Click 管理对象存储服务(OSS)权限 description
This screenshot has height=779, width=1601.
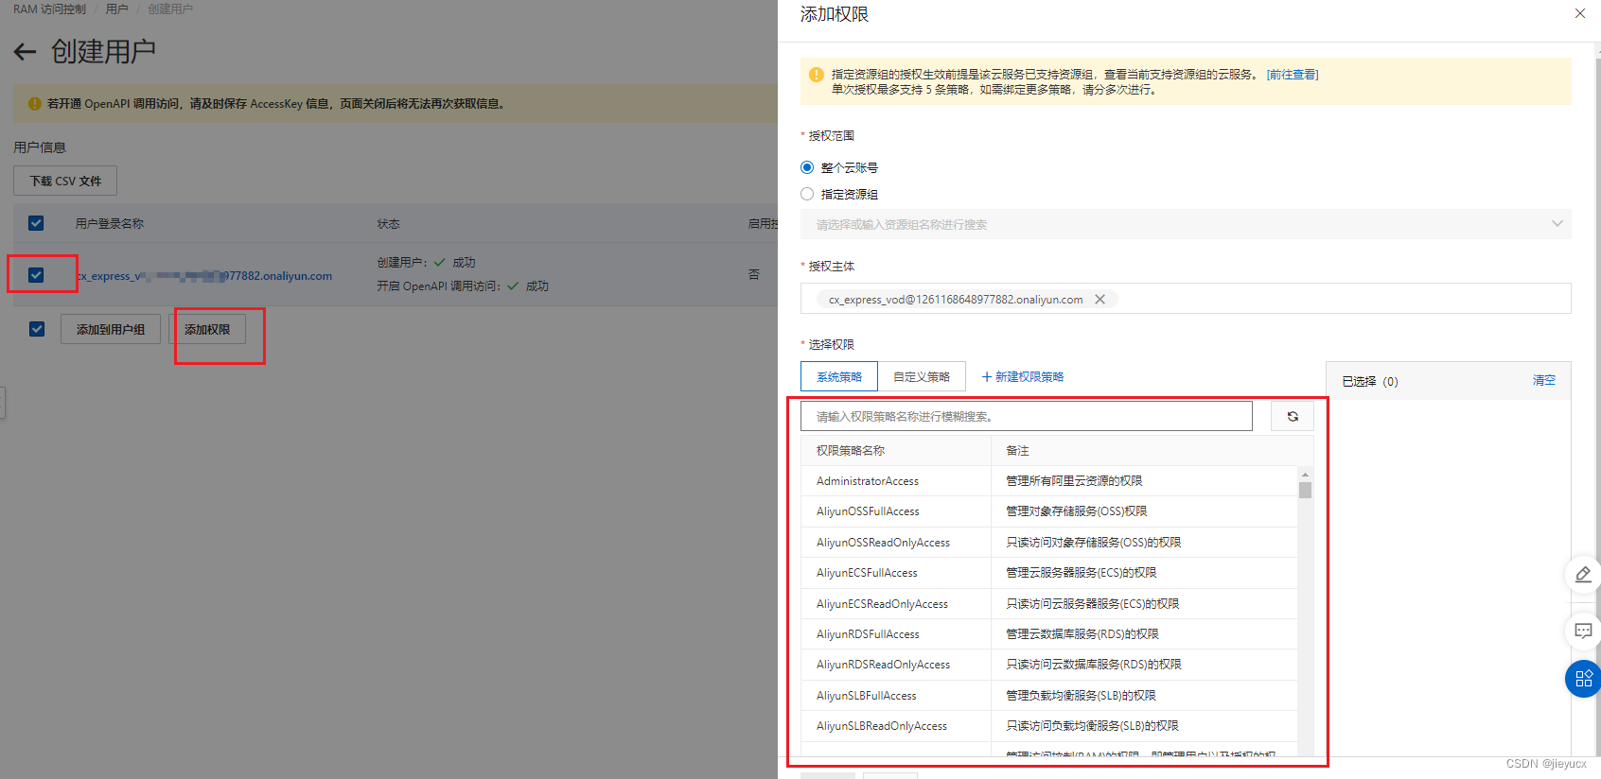(1076, 511)
